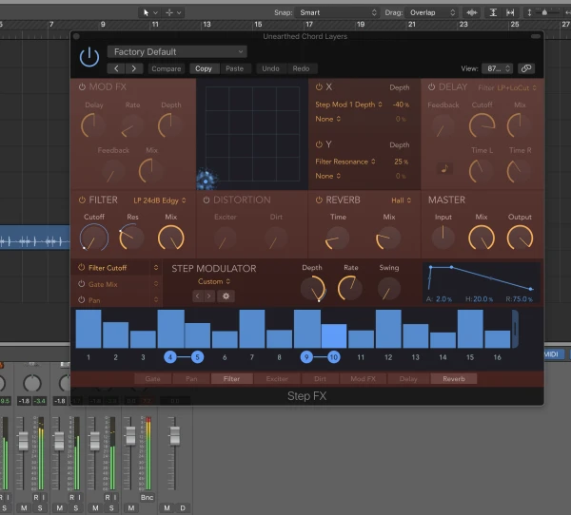Toggle the delay note sync icon
Screen dimensions: 571x515
pyautogui.click(x=444, y=168)
